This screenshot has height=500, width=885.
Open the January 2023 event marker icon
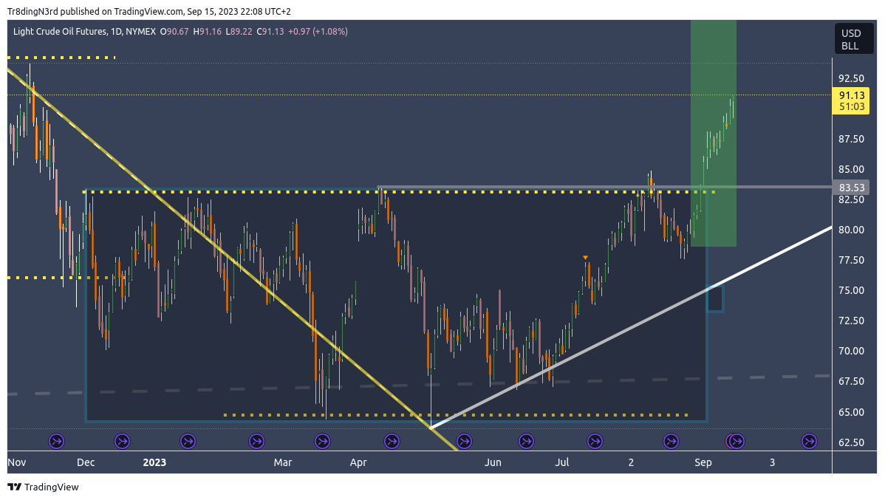click(188, 442)
